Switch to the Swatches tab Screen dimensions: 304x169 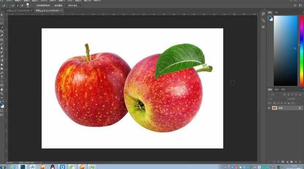(x=276, y=12)
